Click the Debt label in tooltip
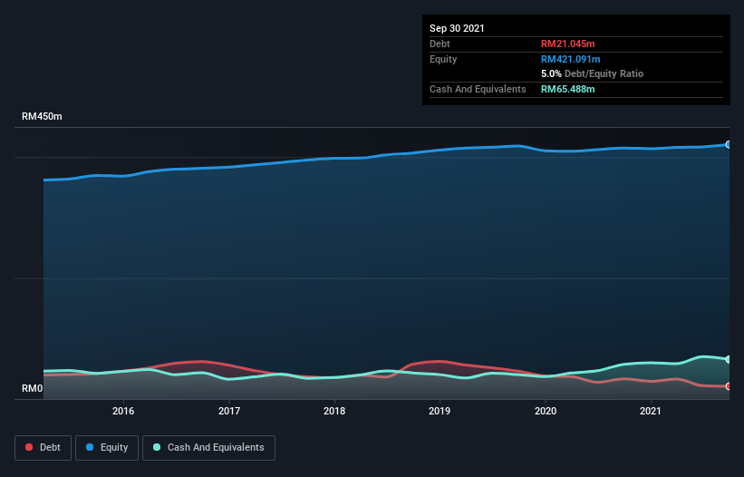The width and height of the screenshot is (744, 477). click(x=440, y=44)
